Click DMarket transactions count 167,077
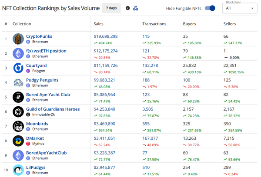This screenshot has height=177, width=261. pos(150,138)
